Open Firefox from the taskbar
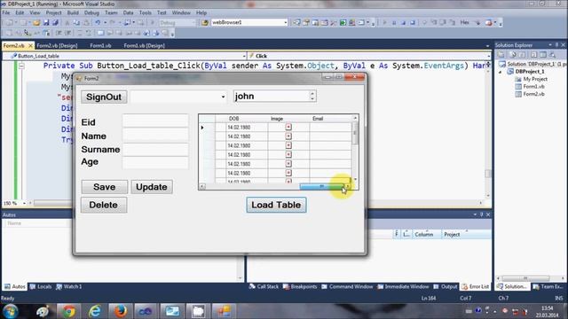 [121, 311]
